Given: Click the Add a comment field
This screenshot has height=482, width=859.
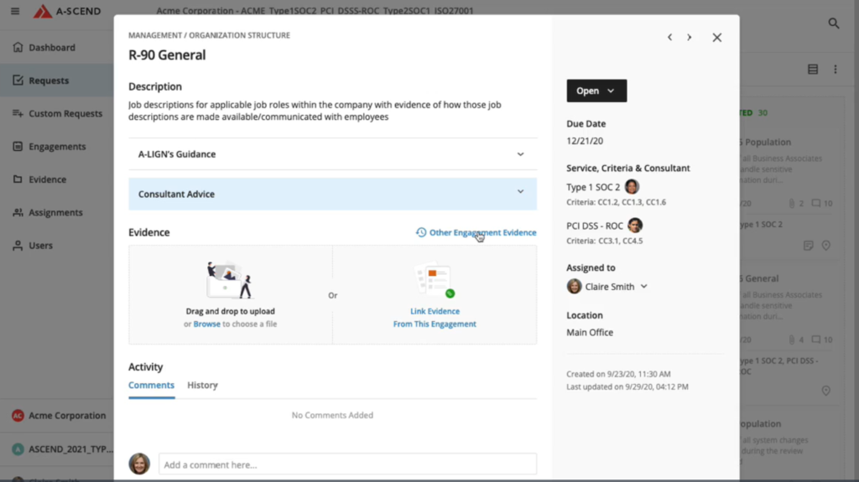Looking at the screenshot, I should [348, 464].
